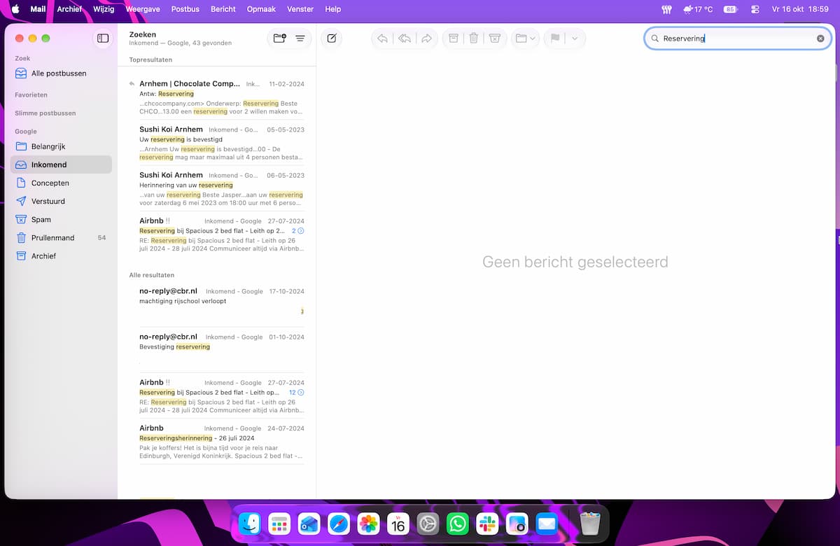Select the Belangrijk mailbox

point(62,146)
